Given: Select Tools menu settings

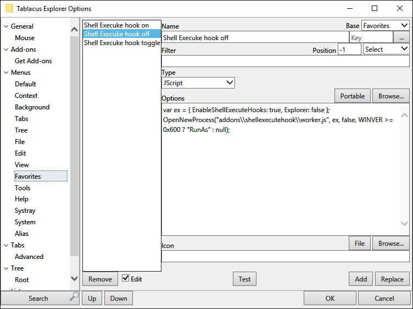Looking at the screenshot, I should (x=23, y=187).
